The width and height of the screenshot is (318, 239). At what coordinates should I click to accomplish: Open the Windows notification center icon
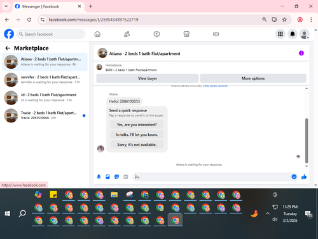[x=308, y=214]
